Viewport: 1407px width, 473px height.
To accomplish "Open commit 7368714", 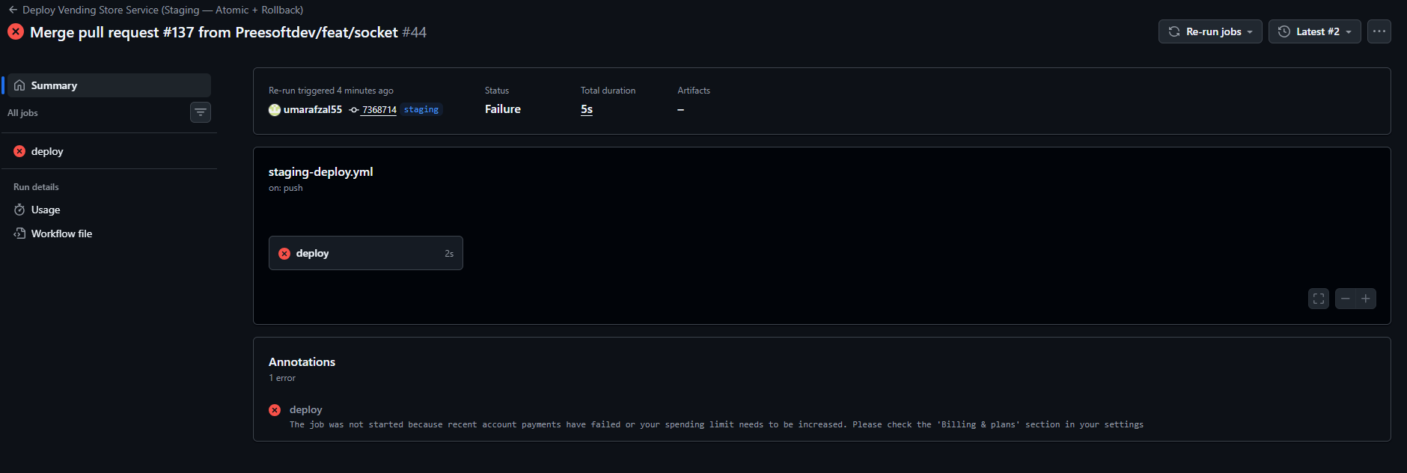I will [379, 110].
